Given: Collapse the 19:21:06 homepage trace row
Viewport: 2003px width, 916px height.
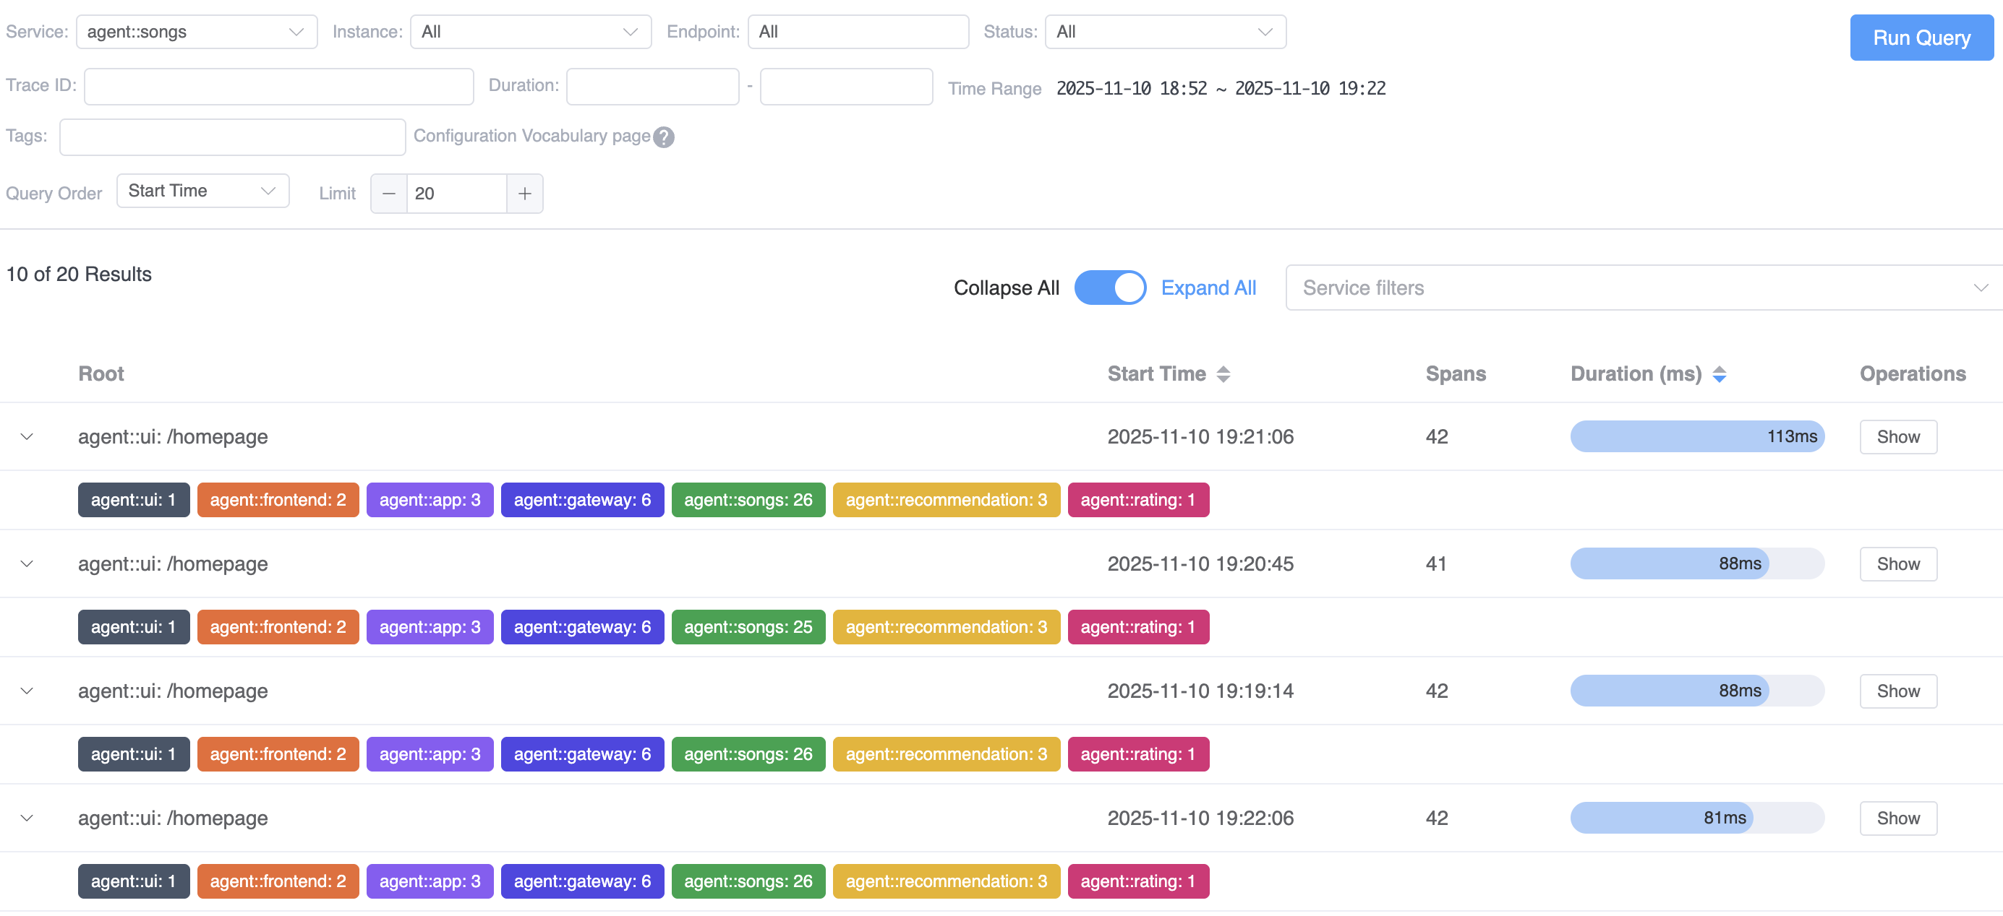Looking at the screenshot, I should point(27,436).
